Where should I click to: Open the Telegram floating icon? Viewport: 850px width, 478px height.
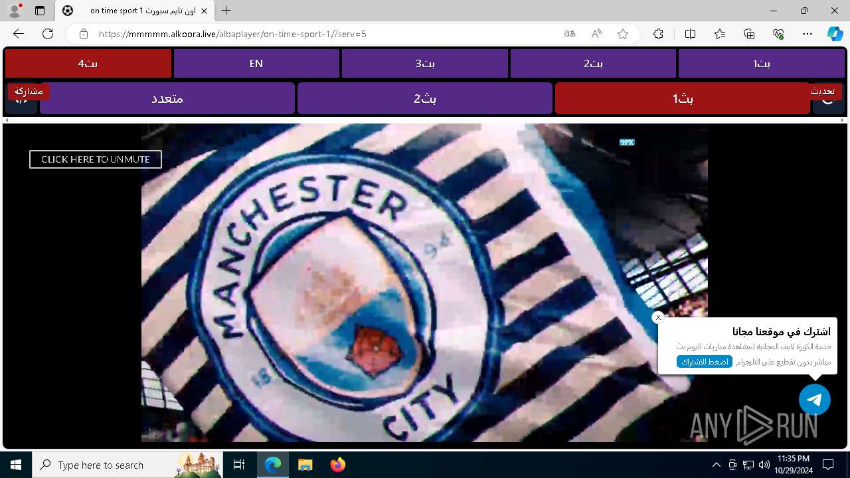click(x=815, y=400)
